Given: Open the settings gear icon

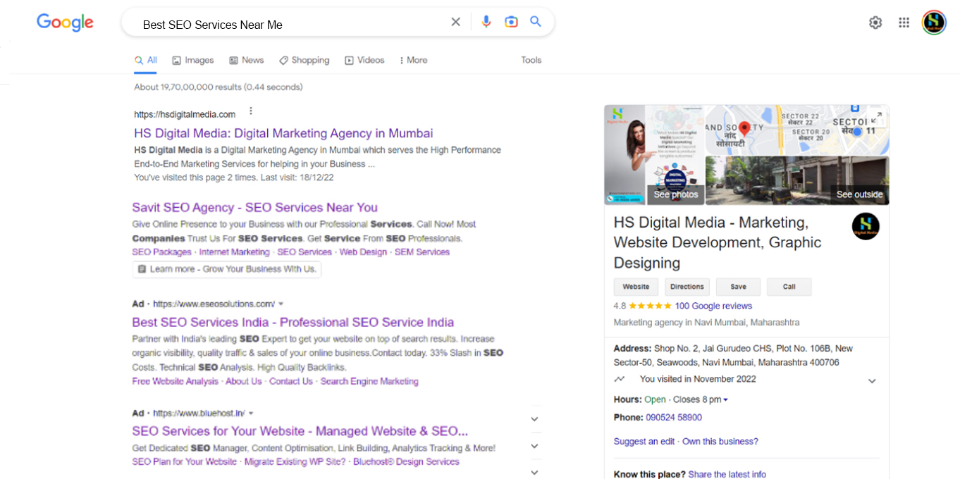Looking at the screenshot, I should (x=875, y=22).
